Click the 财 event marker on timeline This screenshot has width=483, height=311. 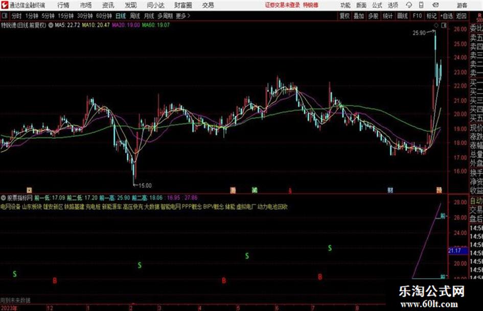(390, 190)
